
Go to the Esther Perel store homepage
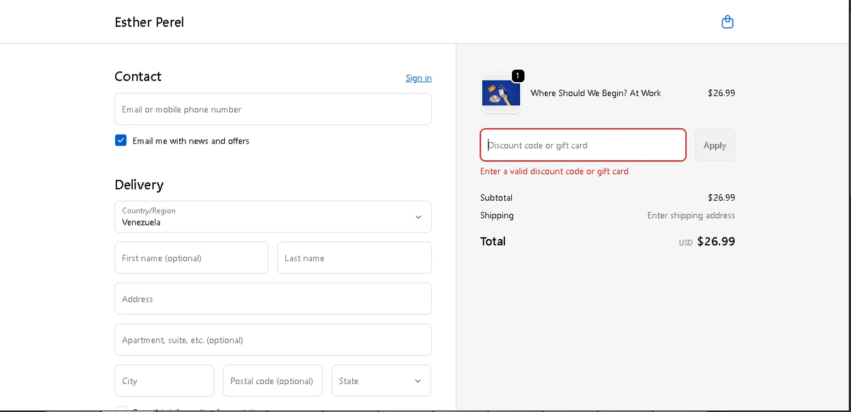click(x=149, y=22)
